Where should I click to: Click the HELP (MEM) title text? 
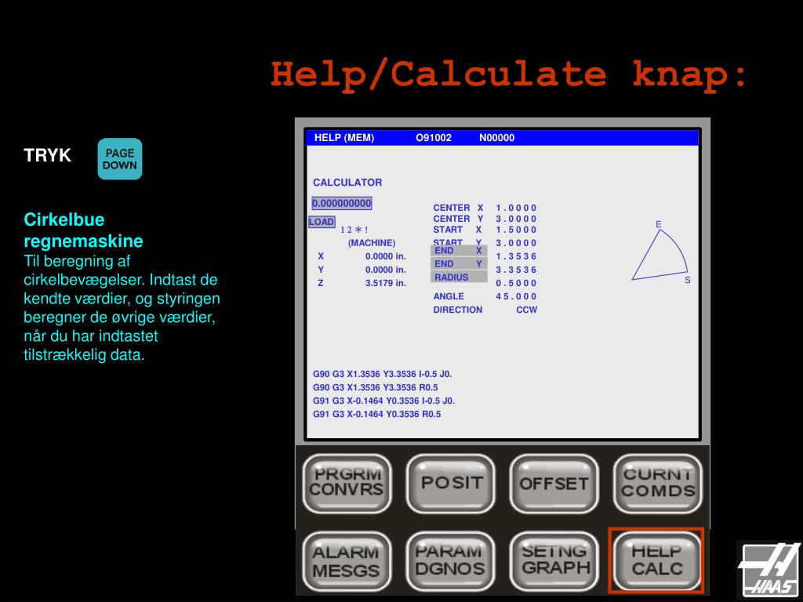pos(344,138)
